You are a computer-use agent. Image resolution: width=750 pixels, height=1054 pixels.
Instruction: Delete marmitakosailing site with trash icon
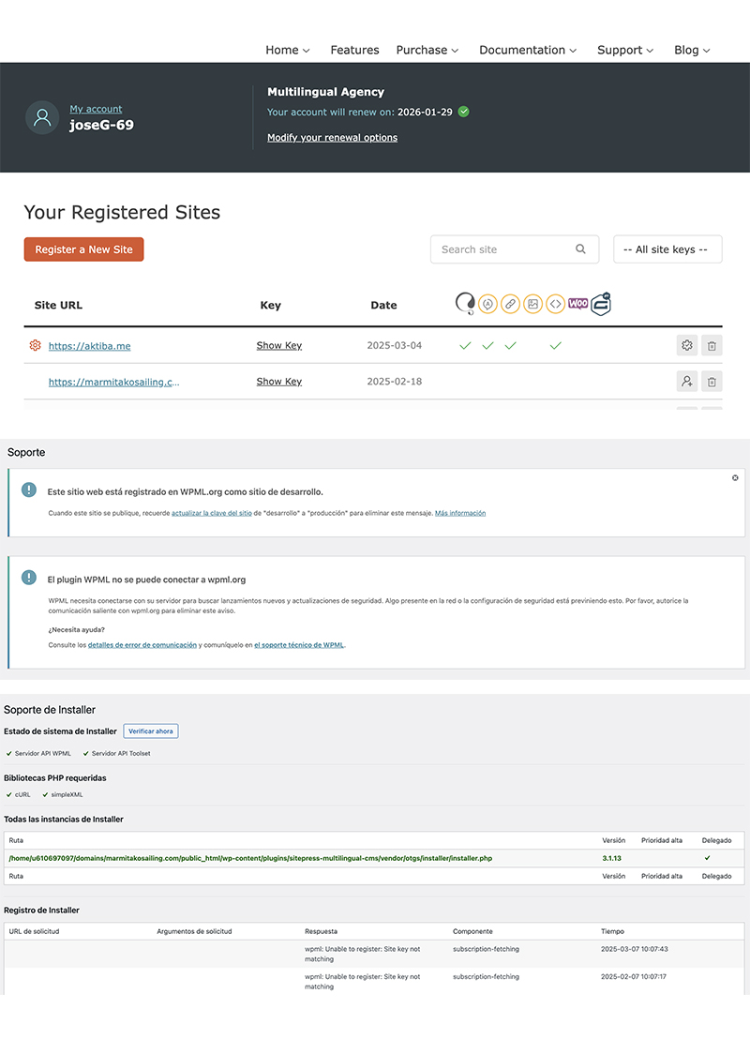point(712,381)
